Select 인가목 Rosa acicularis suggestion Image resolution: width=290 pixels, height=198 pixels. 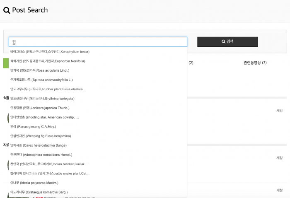coord(40,70)
